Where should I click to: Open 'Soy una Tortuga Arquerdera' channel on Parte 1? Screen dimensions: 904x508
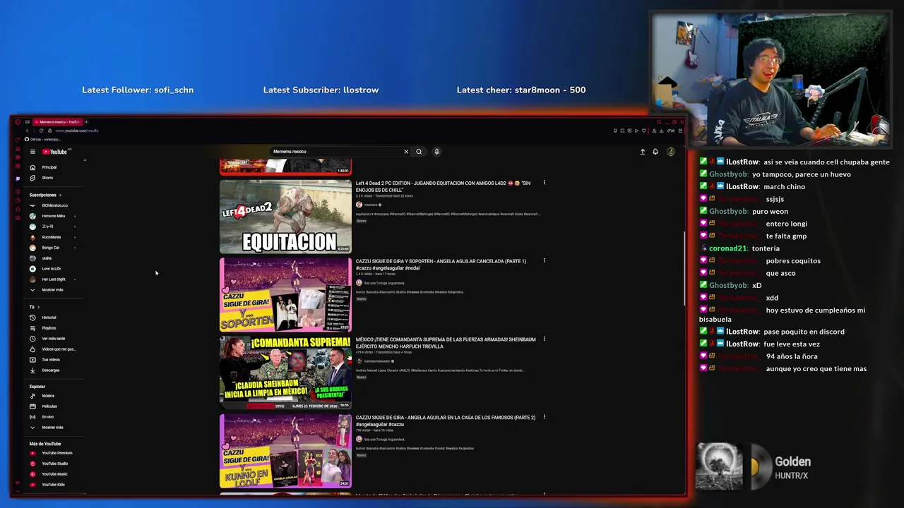[384, 283]
